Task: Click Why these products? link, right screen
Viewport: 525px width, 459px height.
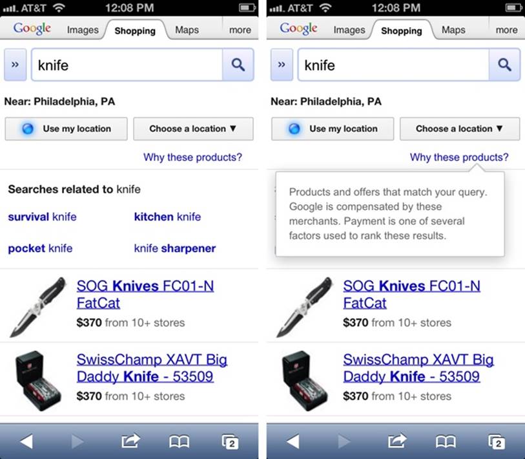Action: (x=459, y=157)
